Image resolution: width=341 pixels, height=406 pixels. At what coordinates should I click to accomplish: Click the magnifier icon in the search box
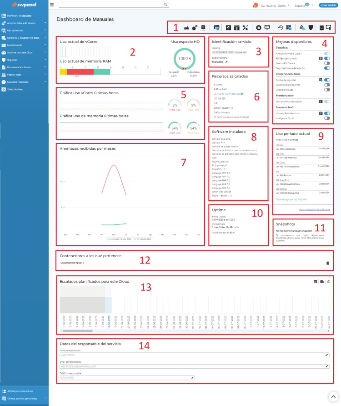click(165, 5)
